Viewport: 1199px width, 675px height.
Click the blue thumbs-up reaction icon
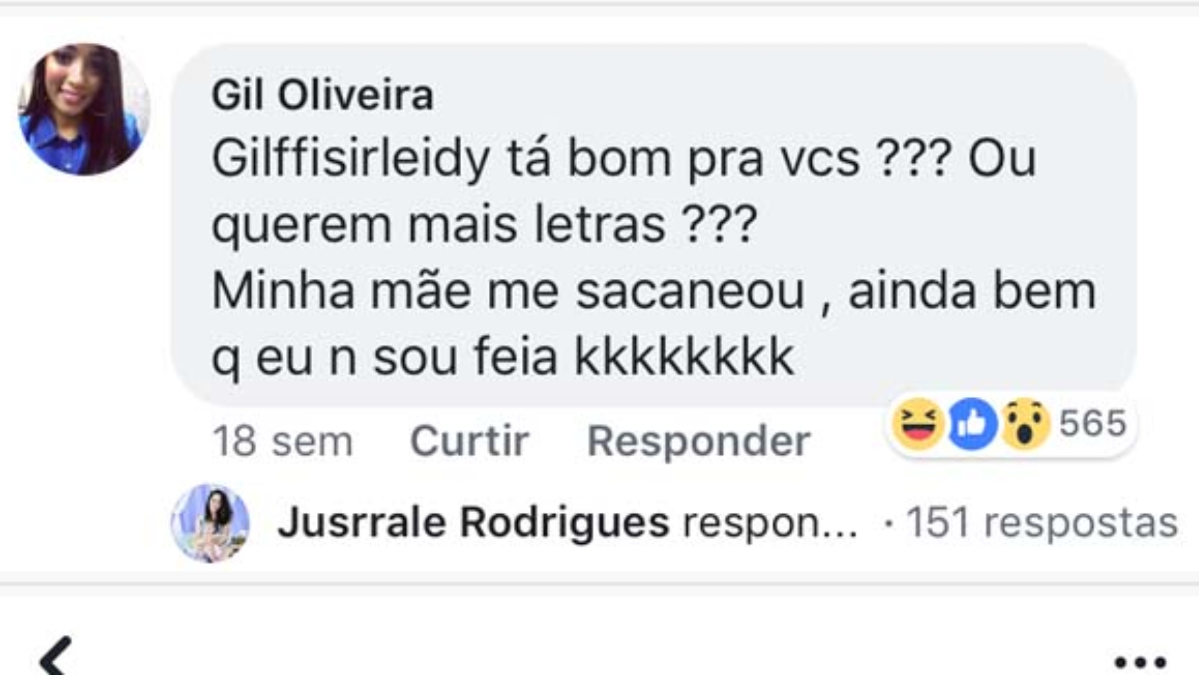point(972,424)
